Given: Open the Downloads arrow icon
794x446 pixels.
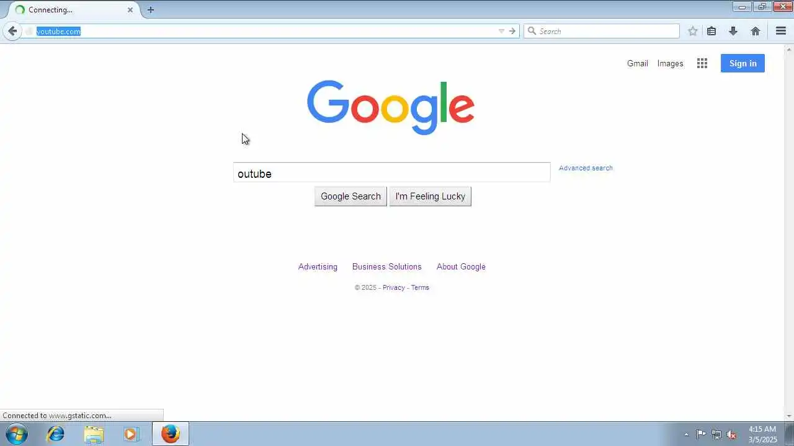Looking at the screenshot, I should [x=733, y=31].
